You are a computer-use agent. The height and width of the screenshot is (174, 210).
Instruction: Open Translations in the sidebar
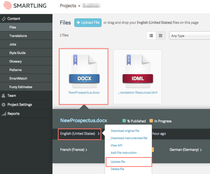coord(26,36)
